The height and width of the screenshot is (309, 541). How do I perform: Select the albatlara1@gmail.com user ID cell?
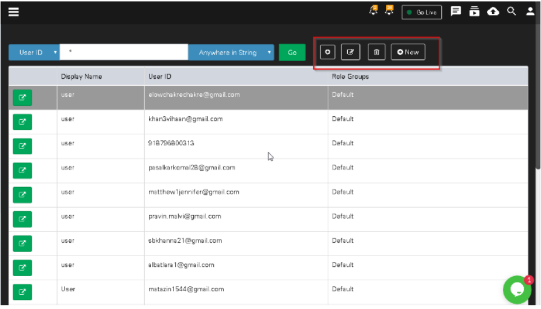pyautogui.click(x=236, y=268)
